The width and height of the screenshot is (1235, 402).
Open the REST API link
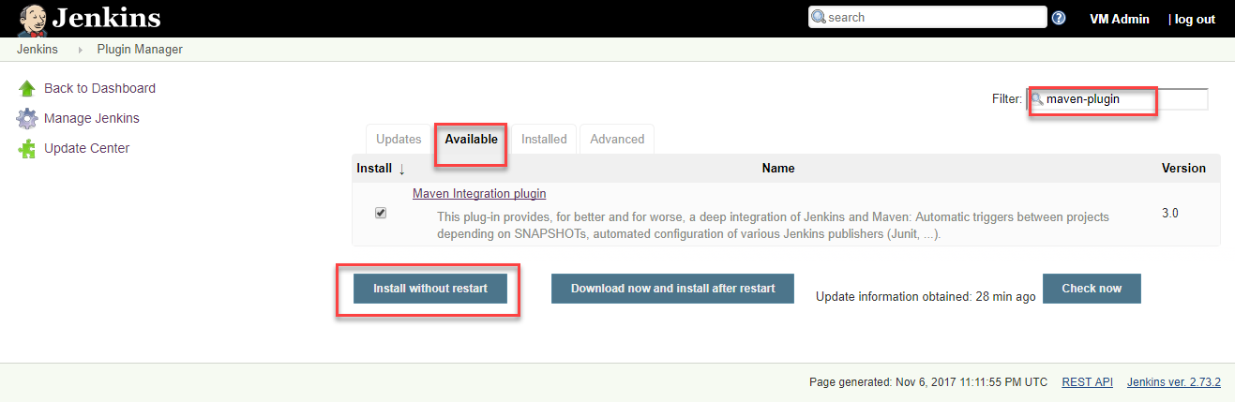tap(1087, 382)
